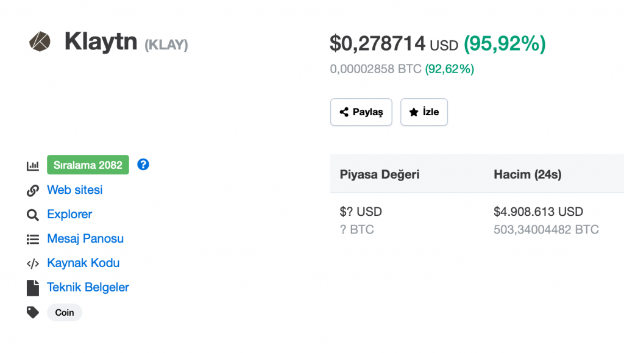Click the bar chart ranking icon
This screenshot has height=353, width=624.
(33, 166)
